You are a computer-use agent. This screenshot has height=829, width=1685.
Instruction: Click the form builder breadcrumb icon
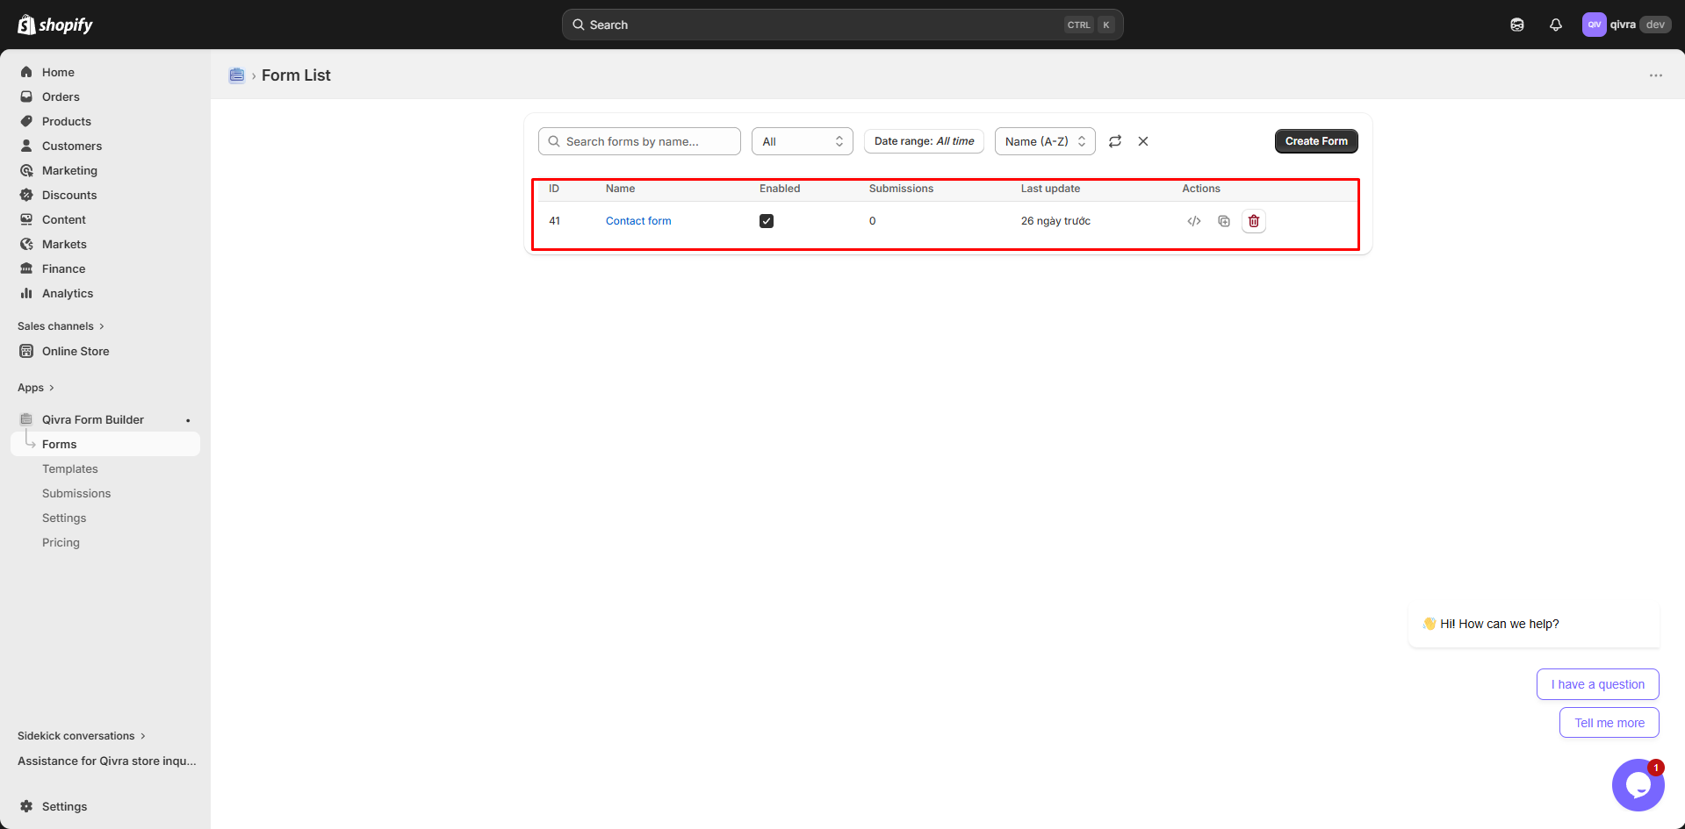pyautogui.click(x=237, y=75)
